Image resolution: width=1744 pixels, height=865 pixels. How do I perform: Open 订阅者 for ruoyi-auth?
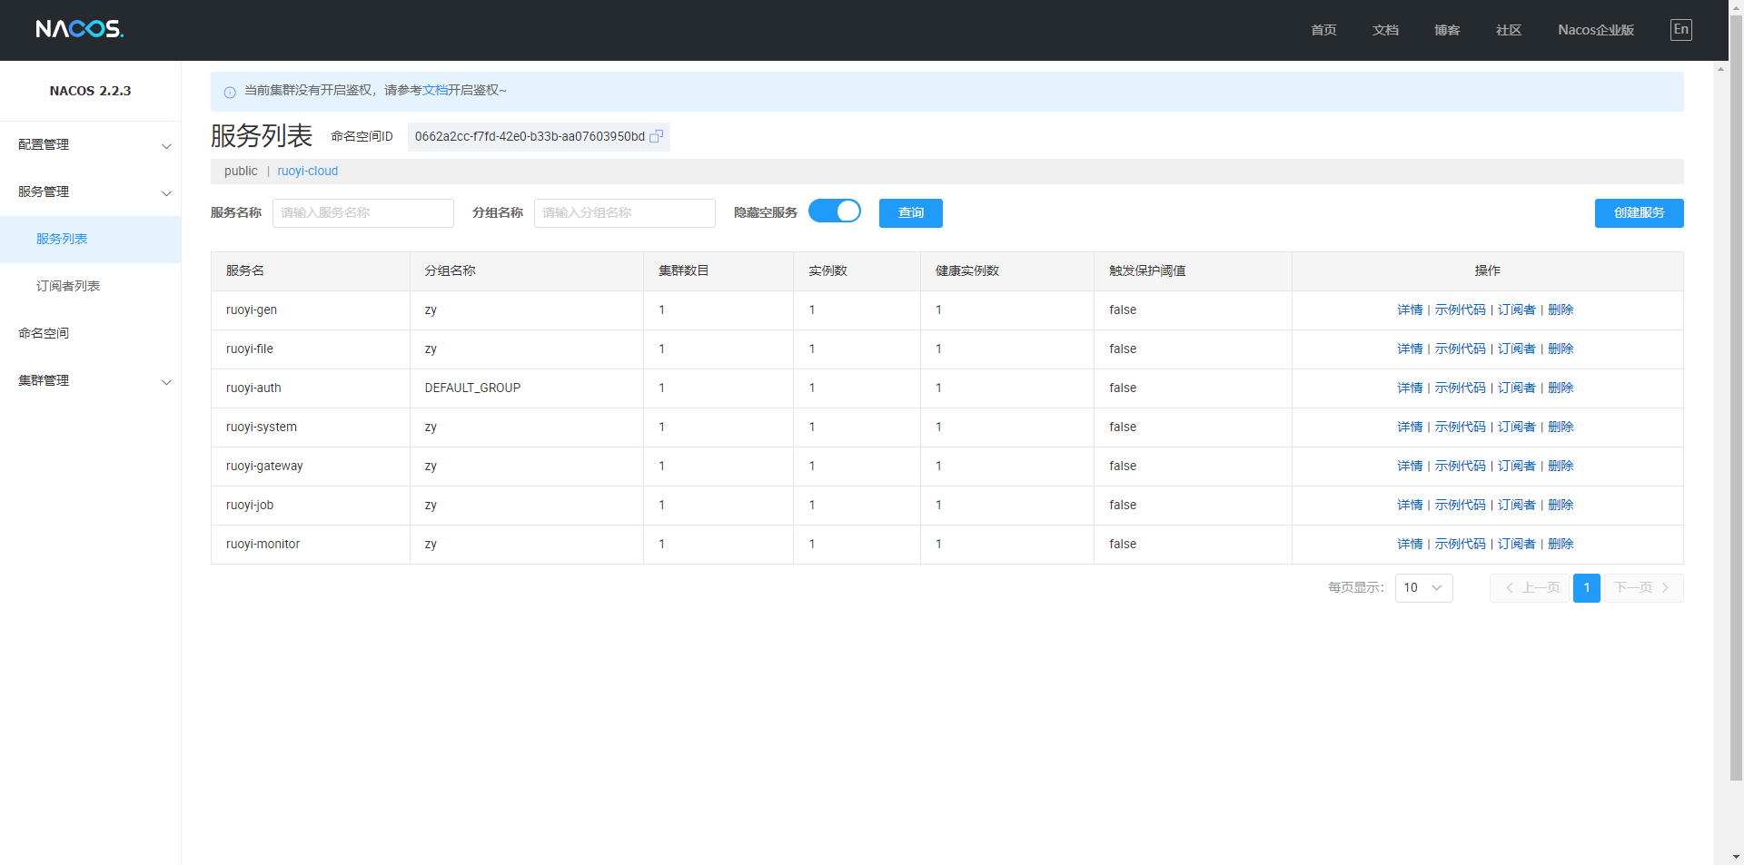[x=1516, y=388]
